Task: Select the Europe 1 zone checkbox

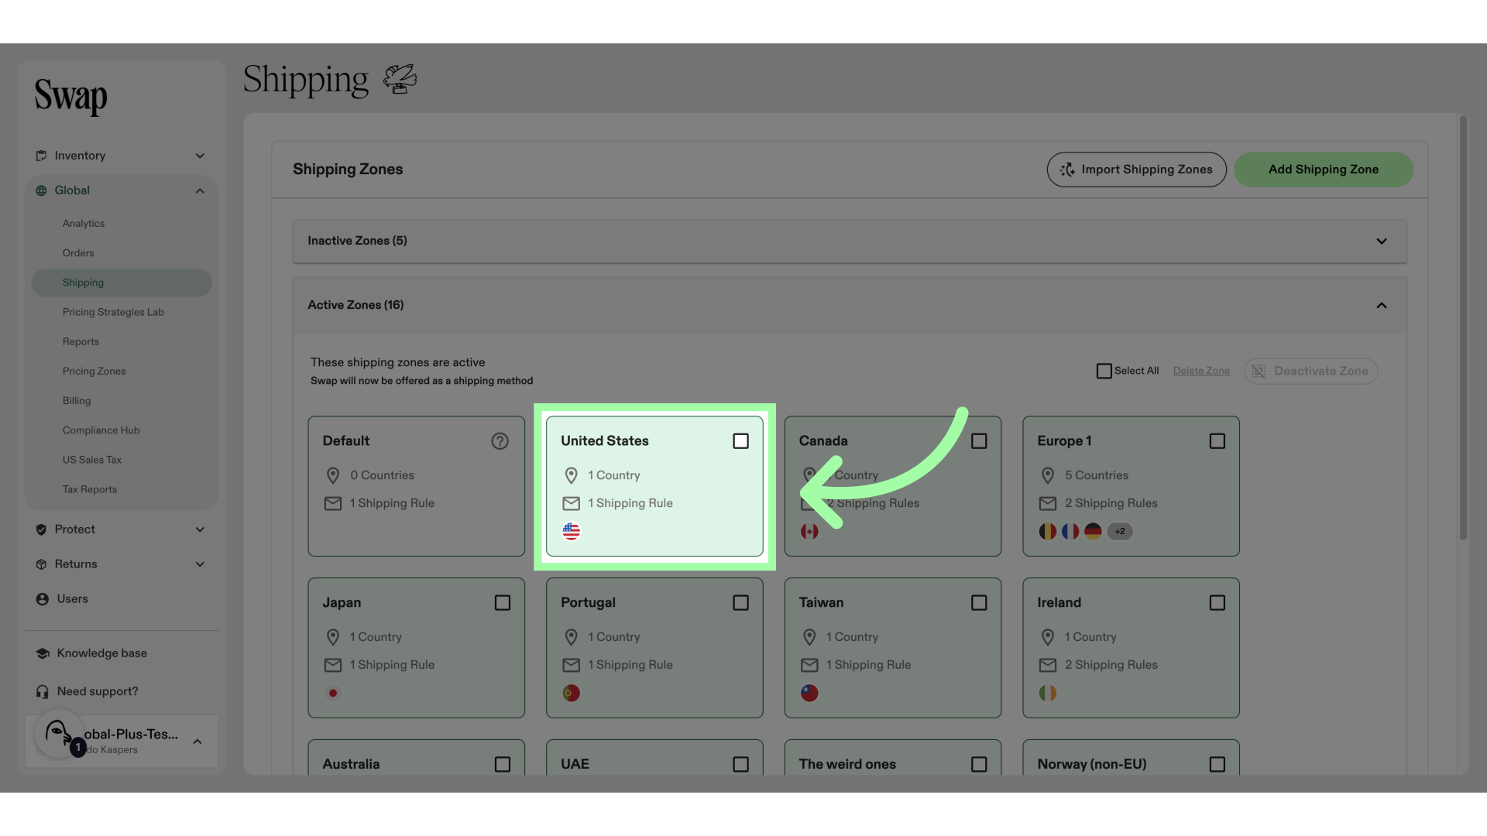Action: [1217, 441]
